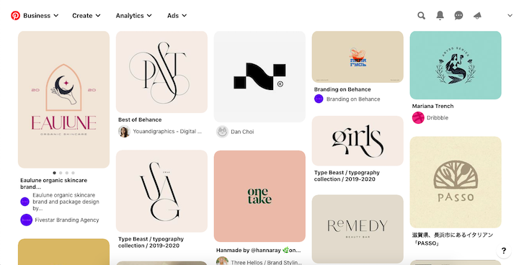Image resolution: width=519 pixels, height=265 pixels.
Task: Open the megaphone updates icon
Action: (477, 16)
